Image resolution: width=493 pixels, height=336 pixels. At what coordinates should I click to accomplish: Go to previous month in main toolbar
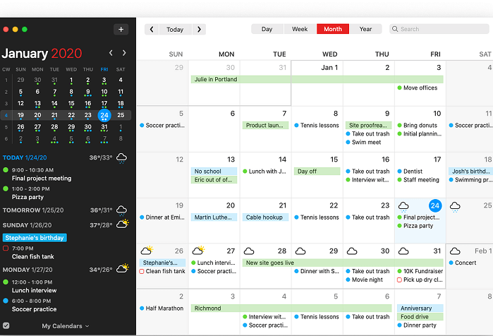tap(152, 29)
